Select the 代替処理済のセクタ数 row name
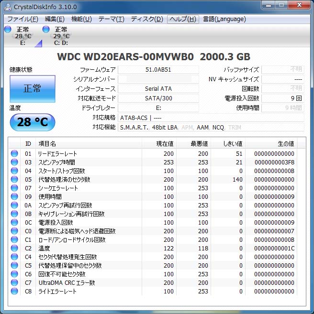 point(64,180)
